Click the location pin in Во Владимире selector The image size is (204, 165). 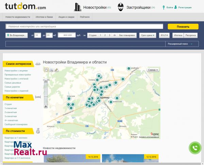8,35
